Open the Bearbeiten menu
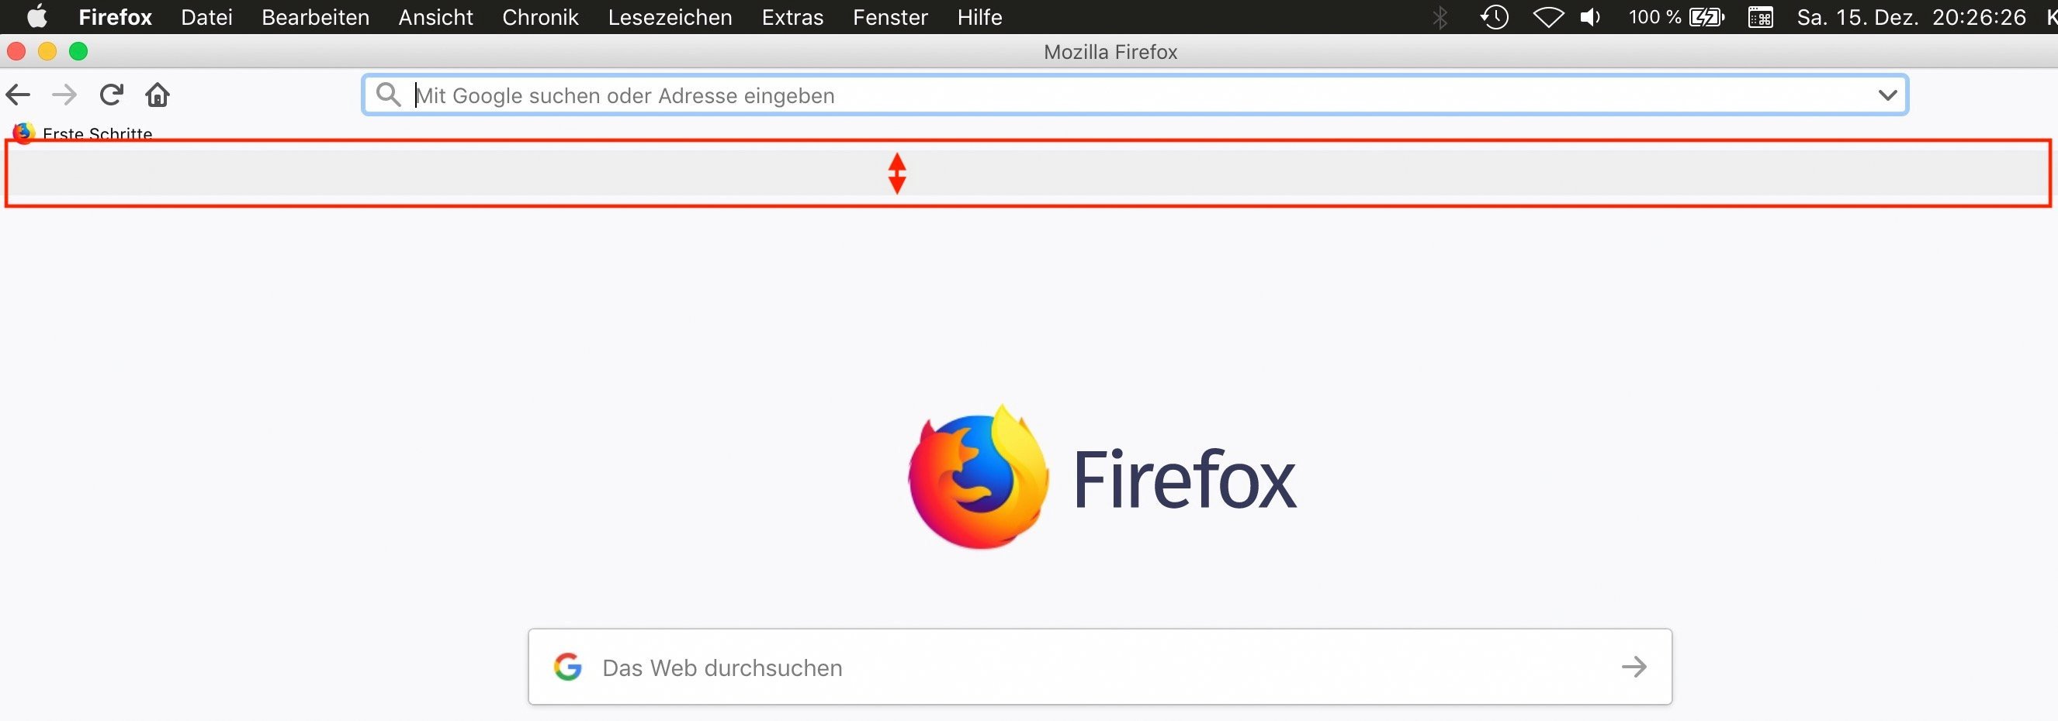2058x721 pixels. tap(316, 17)
